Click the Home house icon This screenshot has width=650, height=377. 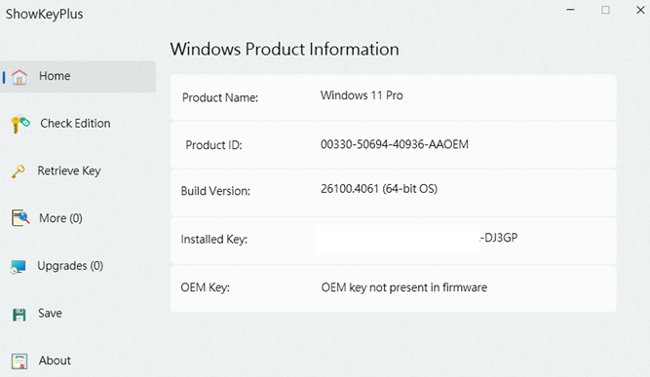19,77
